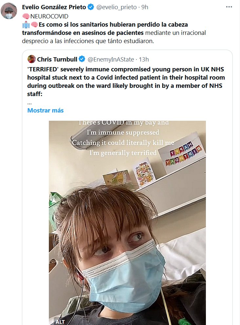Click the Chris Turnbull display name
This screenshot has width=240, height=325.
[x=57, y=60]
